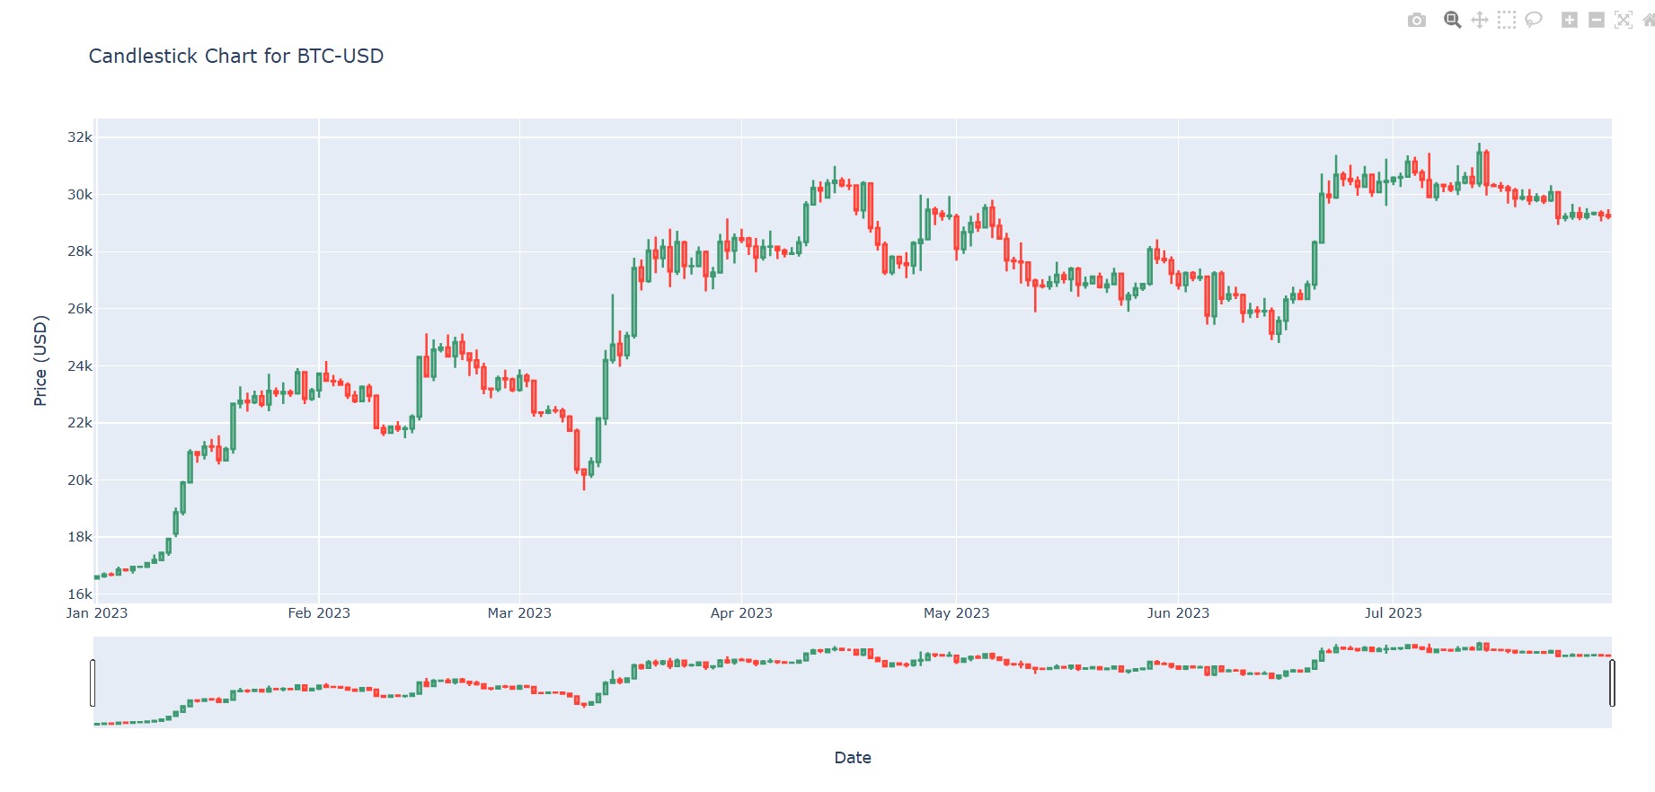1655x792 pixels.
Task: Click the '24k' y-axis tick label
Action: (x=80, y=366)
